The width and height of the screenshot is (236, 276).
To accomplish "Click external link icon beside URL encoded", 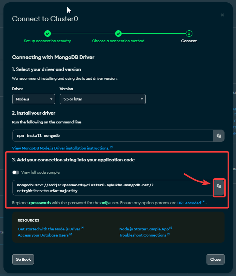I will coord(203,202).
